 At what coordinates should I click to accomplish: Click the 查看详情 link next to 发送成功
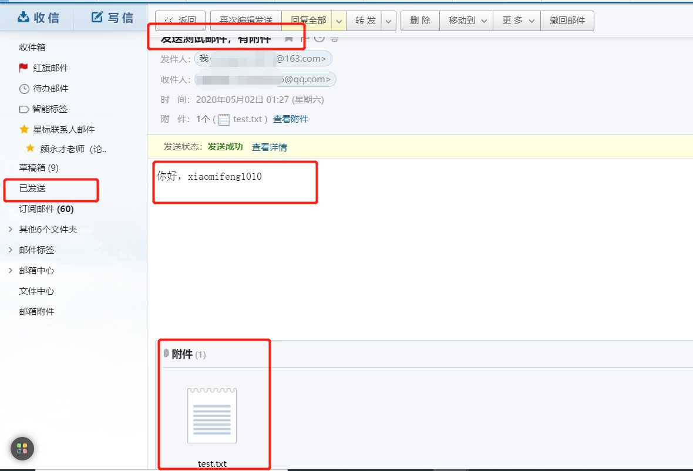click(x=270, y=147)
